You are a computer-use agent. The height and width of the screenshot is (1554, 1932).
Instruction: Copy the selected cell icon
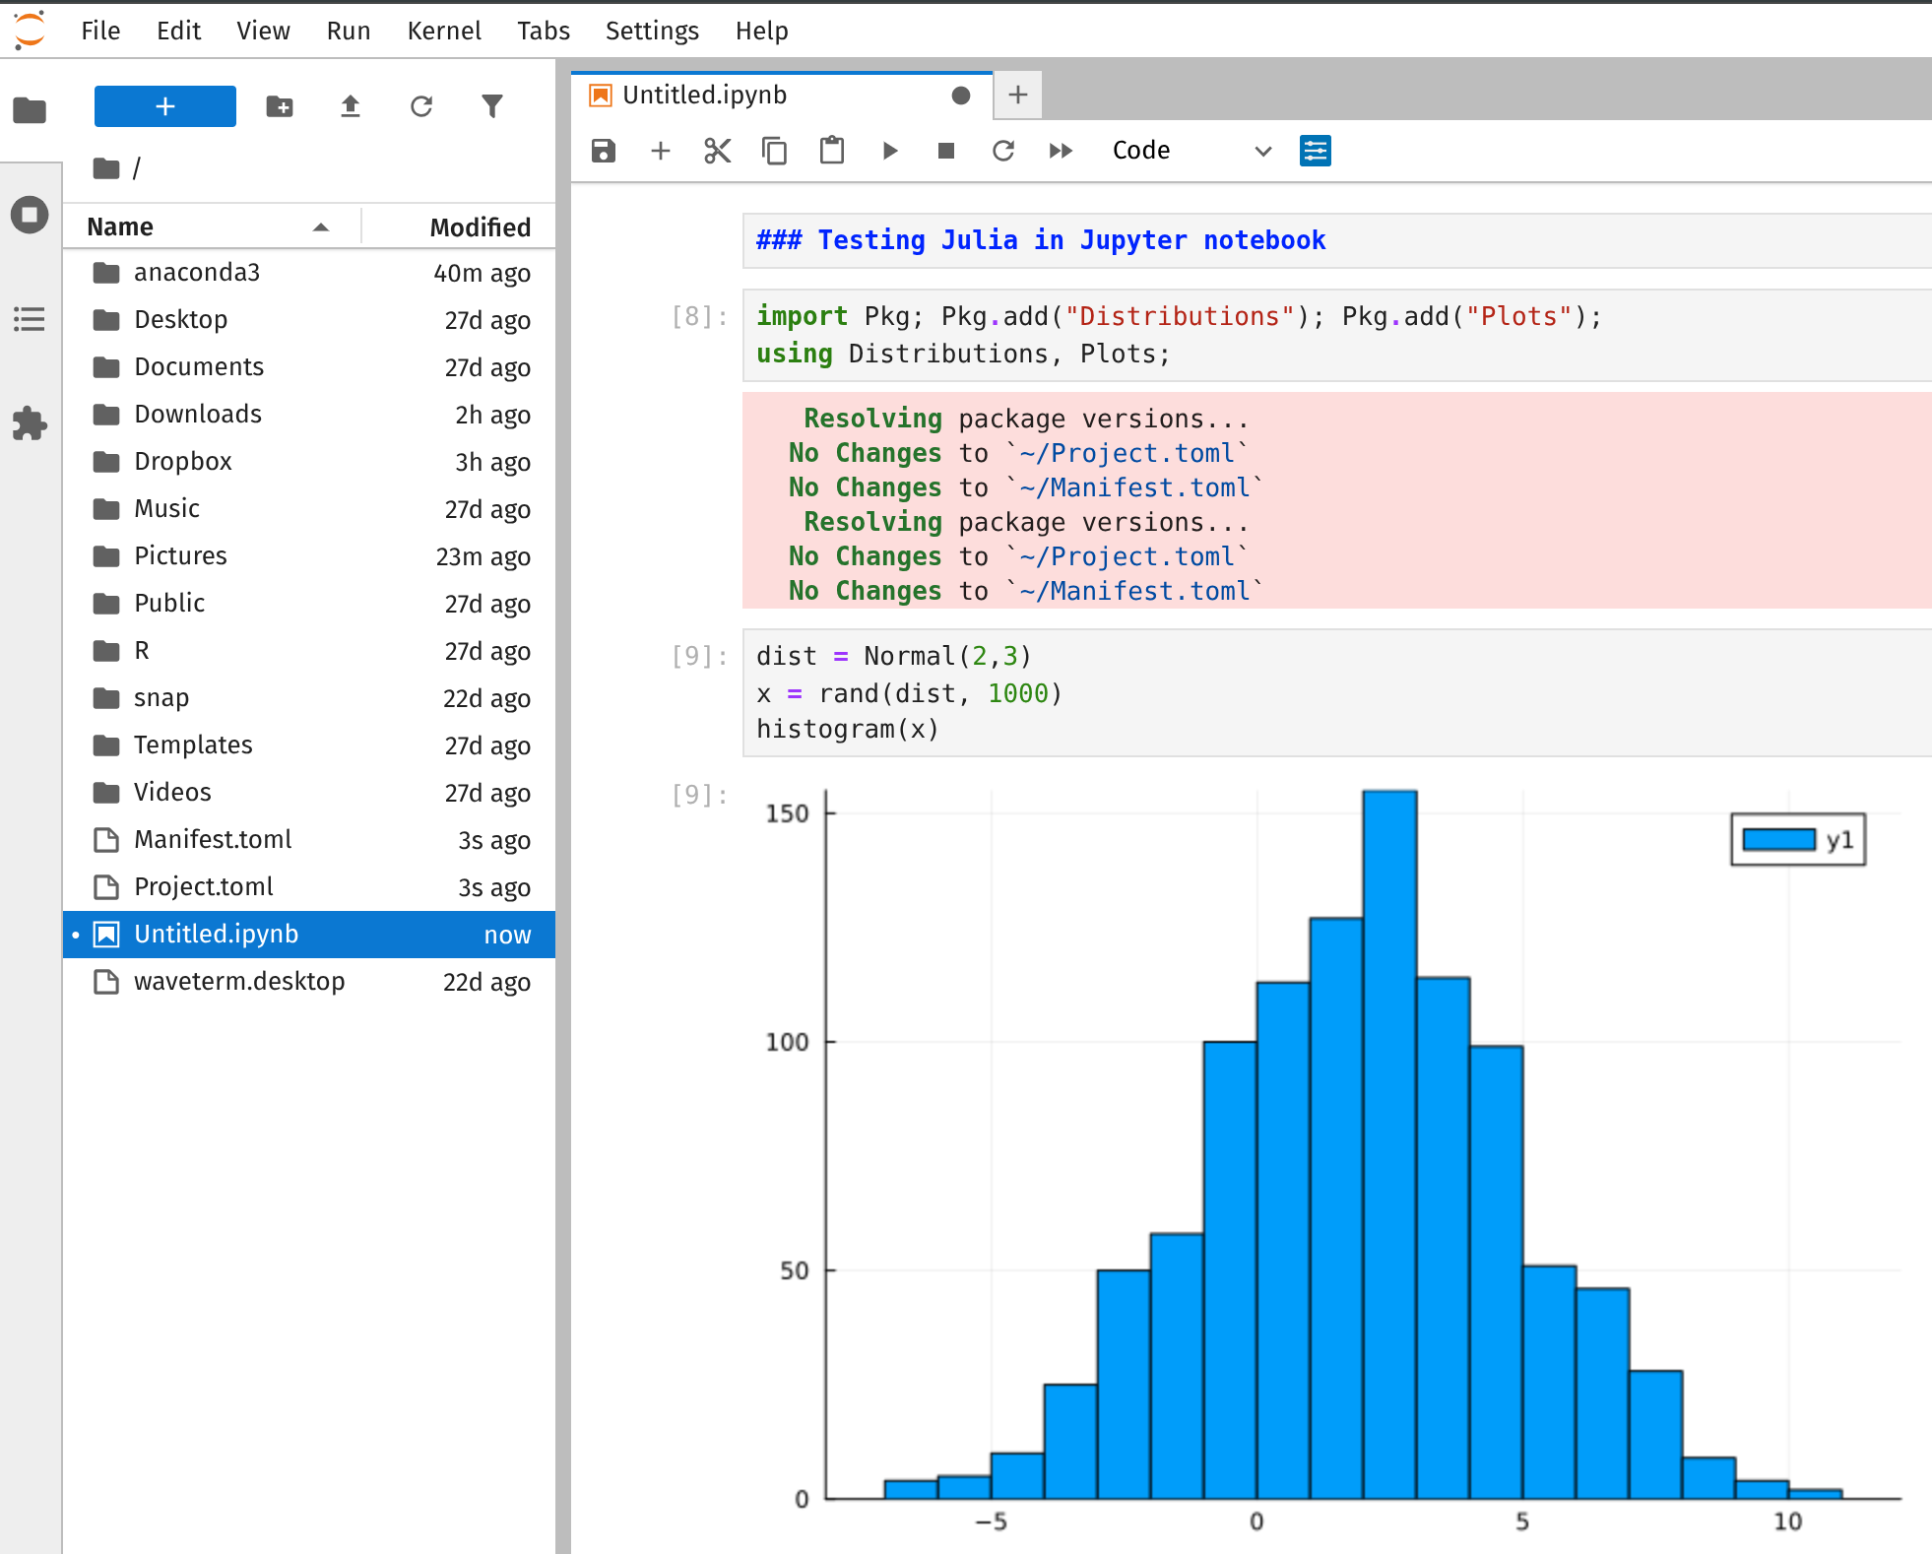coord(775,151)
